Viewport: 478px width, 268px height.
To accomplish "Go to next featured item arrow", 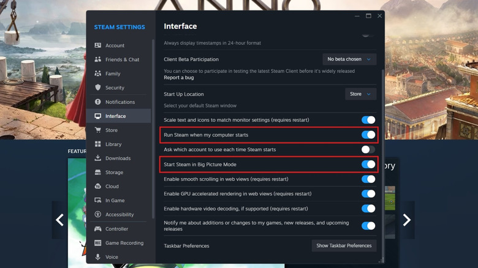I will tap(407, 220).
